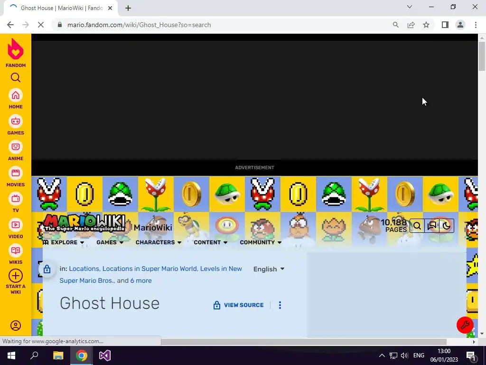Click the ENG language indicator
The width and height of the screenshot is (486, 365).
(x=419, y=355)
